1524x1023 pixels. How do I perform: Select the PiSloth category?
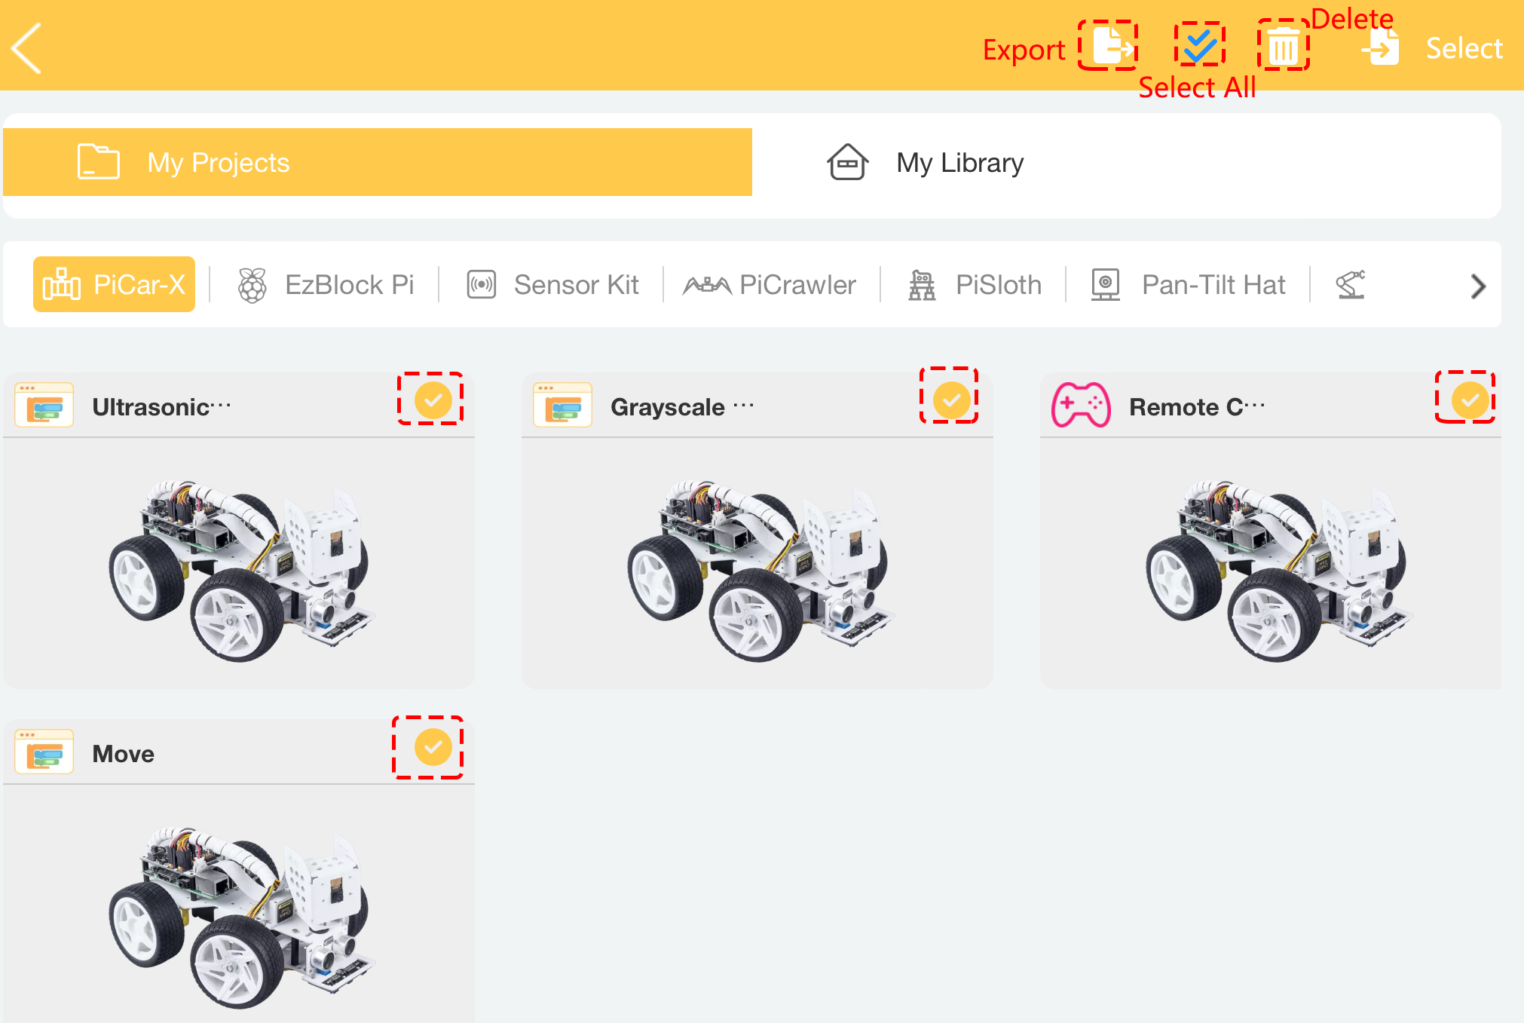[974, 285]
